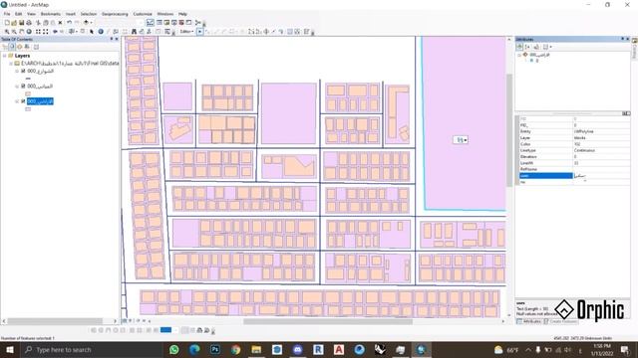Open an existing map document
Screen dimensions: 638x358
(14, 23)
